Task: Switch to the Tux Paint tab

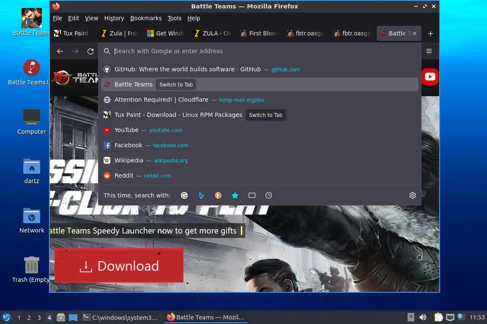Action: pyautogui.click(x=73, y=33)
